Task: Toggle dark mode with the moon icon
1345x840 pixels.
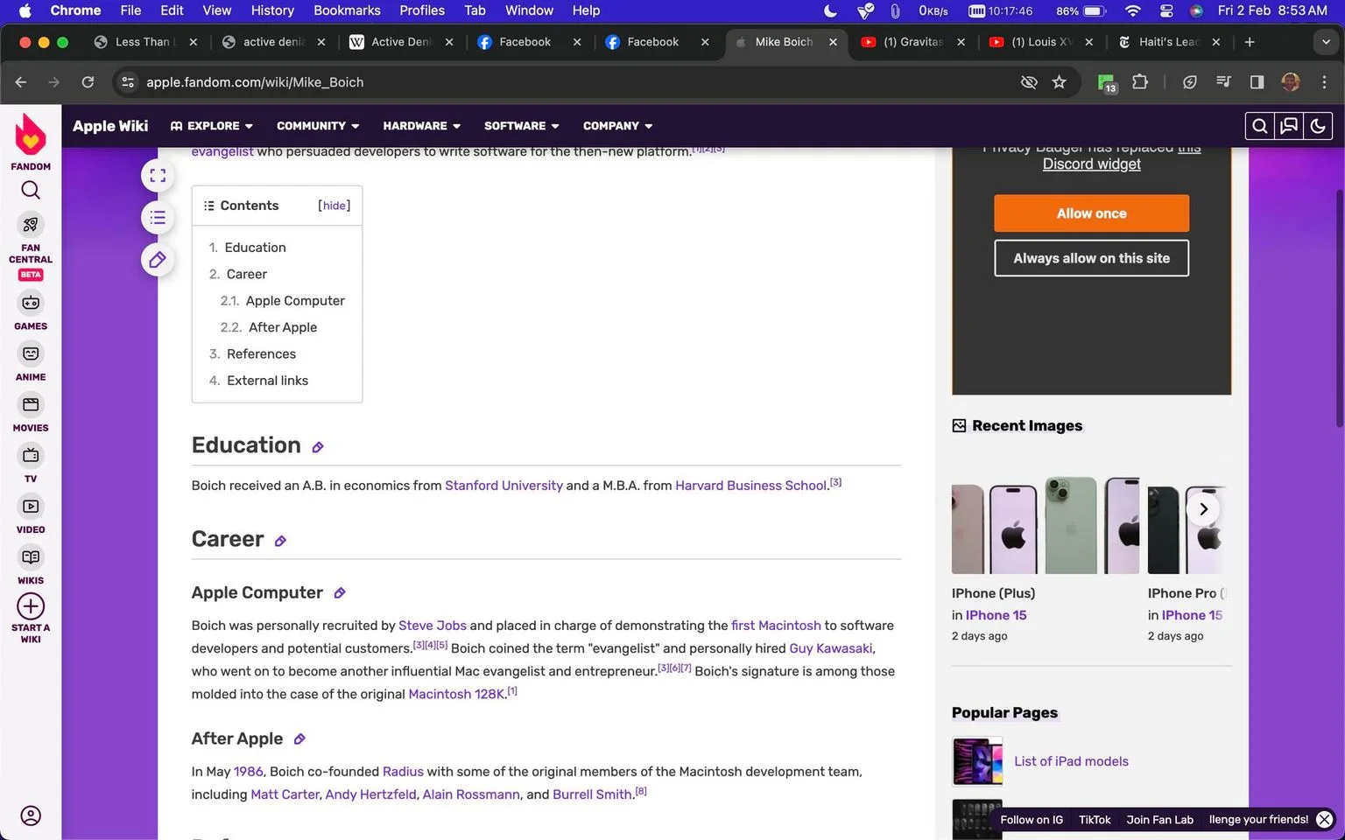Action: pyautogui.click(x=1318, y=126)
